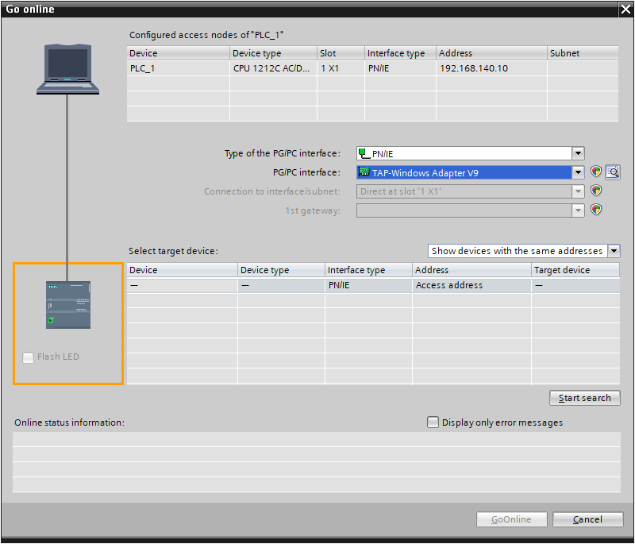Click the magnifier properties icon next to PG/PC interface
This screenshot has height=544, width=635.
613,172
